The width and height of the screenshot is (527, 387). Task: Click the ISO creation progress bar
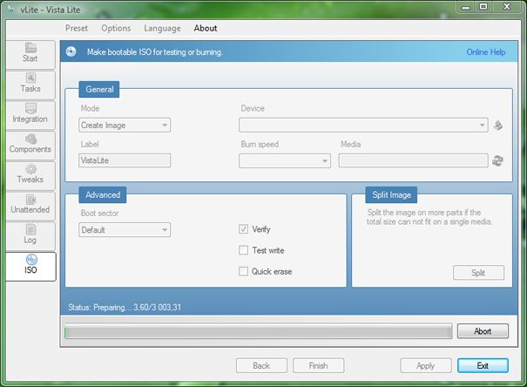point(259,331)
